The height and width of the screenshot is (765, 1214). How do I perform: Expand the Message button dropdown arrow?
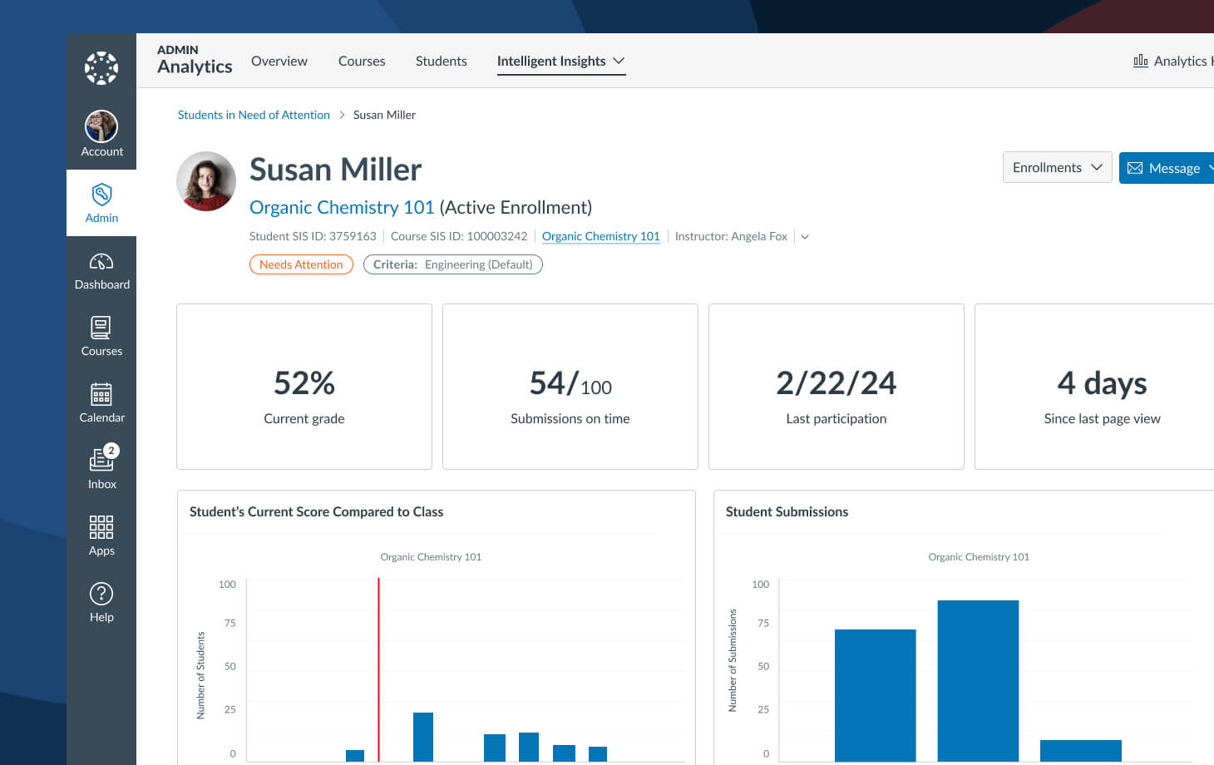point(1210,168)
